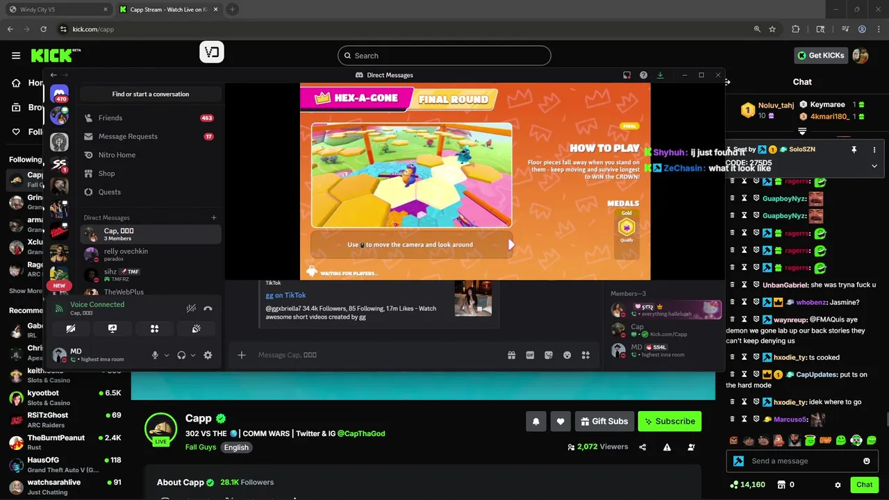Disconnect from voice call
Screen dimensions: 889x500
(208, 308)
